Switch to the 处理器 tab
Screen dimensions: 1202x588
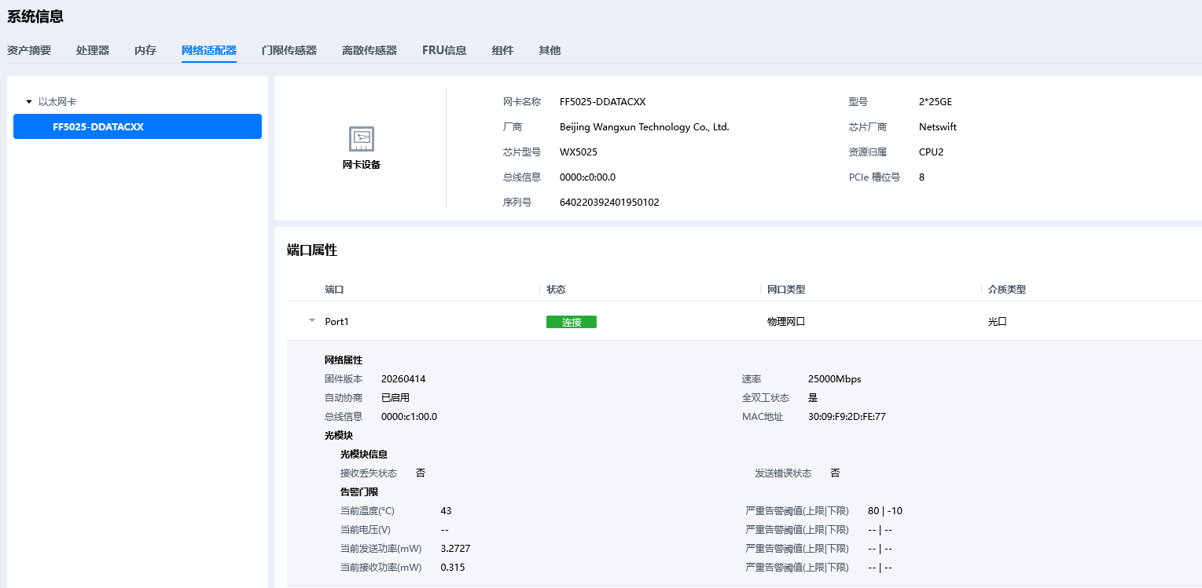(x=93, y=50)
